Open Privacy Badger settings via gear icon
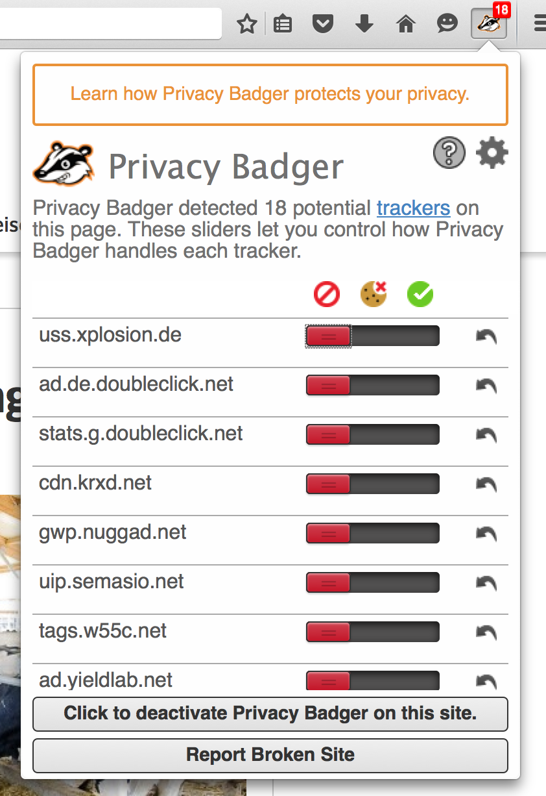Screen dimensions: 546x796 coord(492,153)
